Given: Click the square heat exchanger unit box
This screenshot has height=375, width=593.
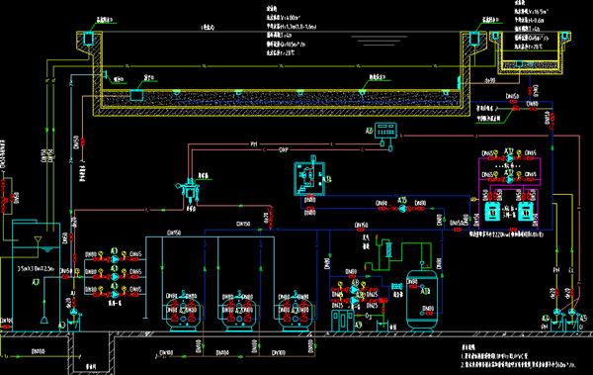Looking at the screenshot, I should (309, 179).
